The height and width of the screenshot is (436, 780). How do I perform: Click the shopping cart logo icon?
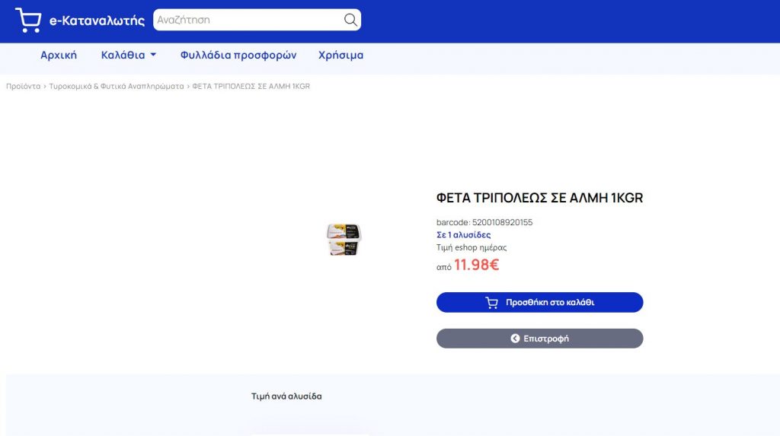[x=28, y=20]
